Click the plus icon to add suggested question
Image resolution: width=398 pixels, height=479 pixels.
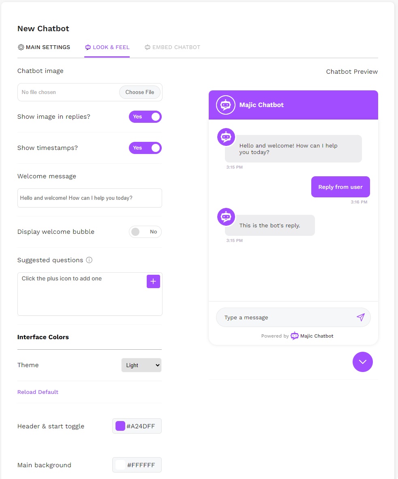153,281
